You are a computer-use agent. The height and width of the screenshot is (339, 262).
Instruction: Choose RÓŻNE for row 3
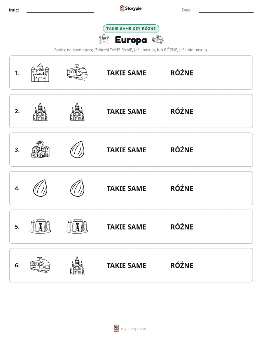[182, 150]
